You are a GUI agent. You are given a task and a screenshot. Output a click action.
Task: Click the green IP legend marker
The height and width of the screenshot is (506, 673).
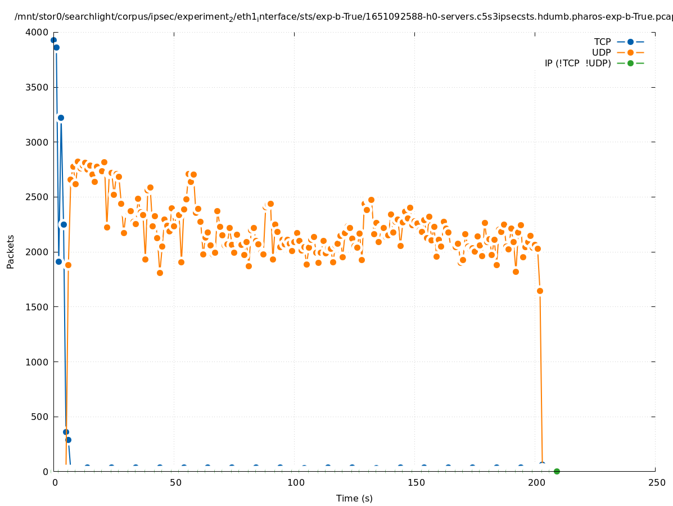[630, 63]
